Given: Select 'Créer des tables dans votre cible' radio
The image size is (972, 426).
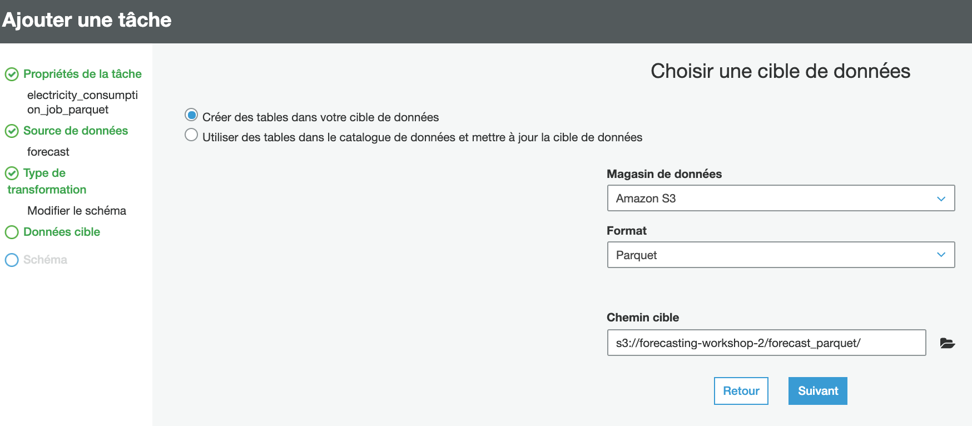Looking at the screenshot, I should (191, 115).
